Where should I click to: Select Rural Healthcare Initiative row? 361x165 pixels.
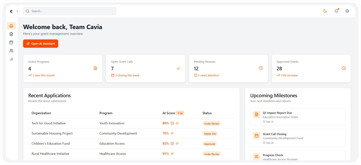tap(132, 154)
